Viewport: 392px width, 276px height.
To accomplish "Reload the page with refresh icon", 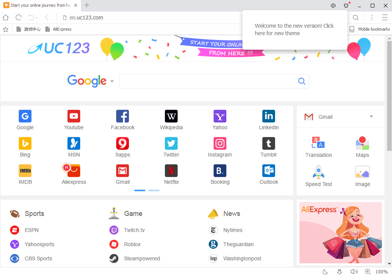I will coord(18,18).
